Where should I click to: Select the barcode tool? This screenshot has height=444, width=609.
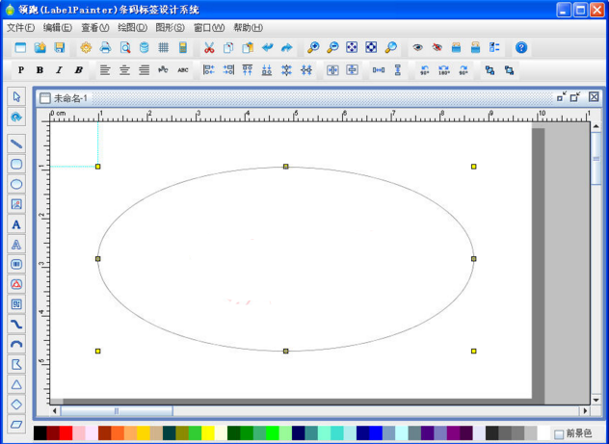point(16,264)
